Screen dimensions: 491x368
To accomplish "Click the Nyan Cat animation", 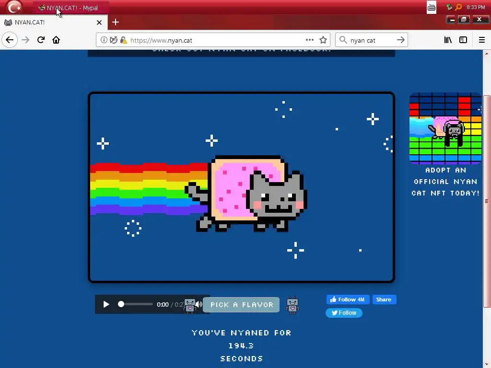I will [x=242, y=187].
